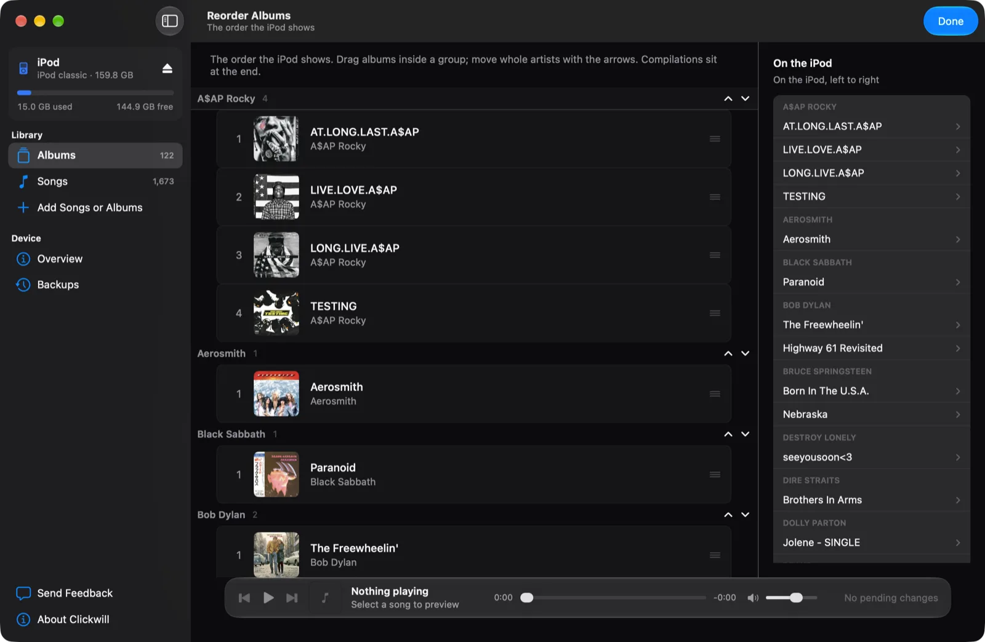Open Jolene - SINGLE in iPod preview
The width and height of the screenshot is (985, 642).
tap(871, 542)
